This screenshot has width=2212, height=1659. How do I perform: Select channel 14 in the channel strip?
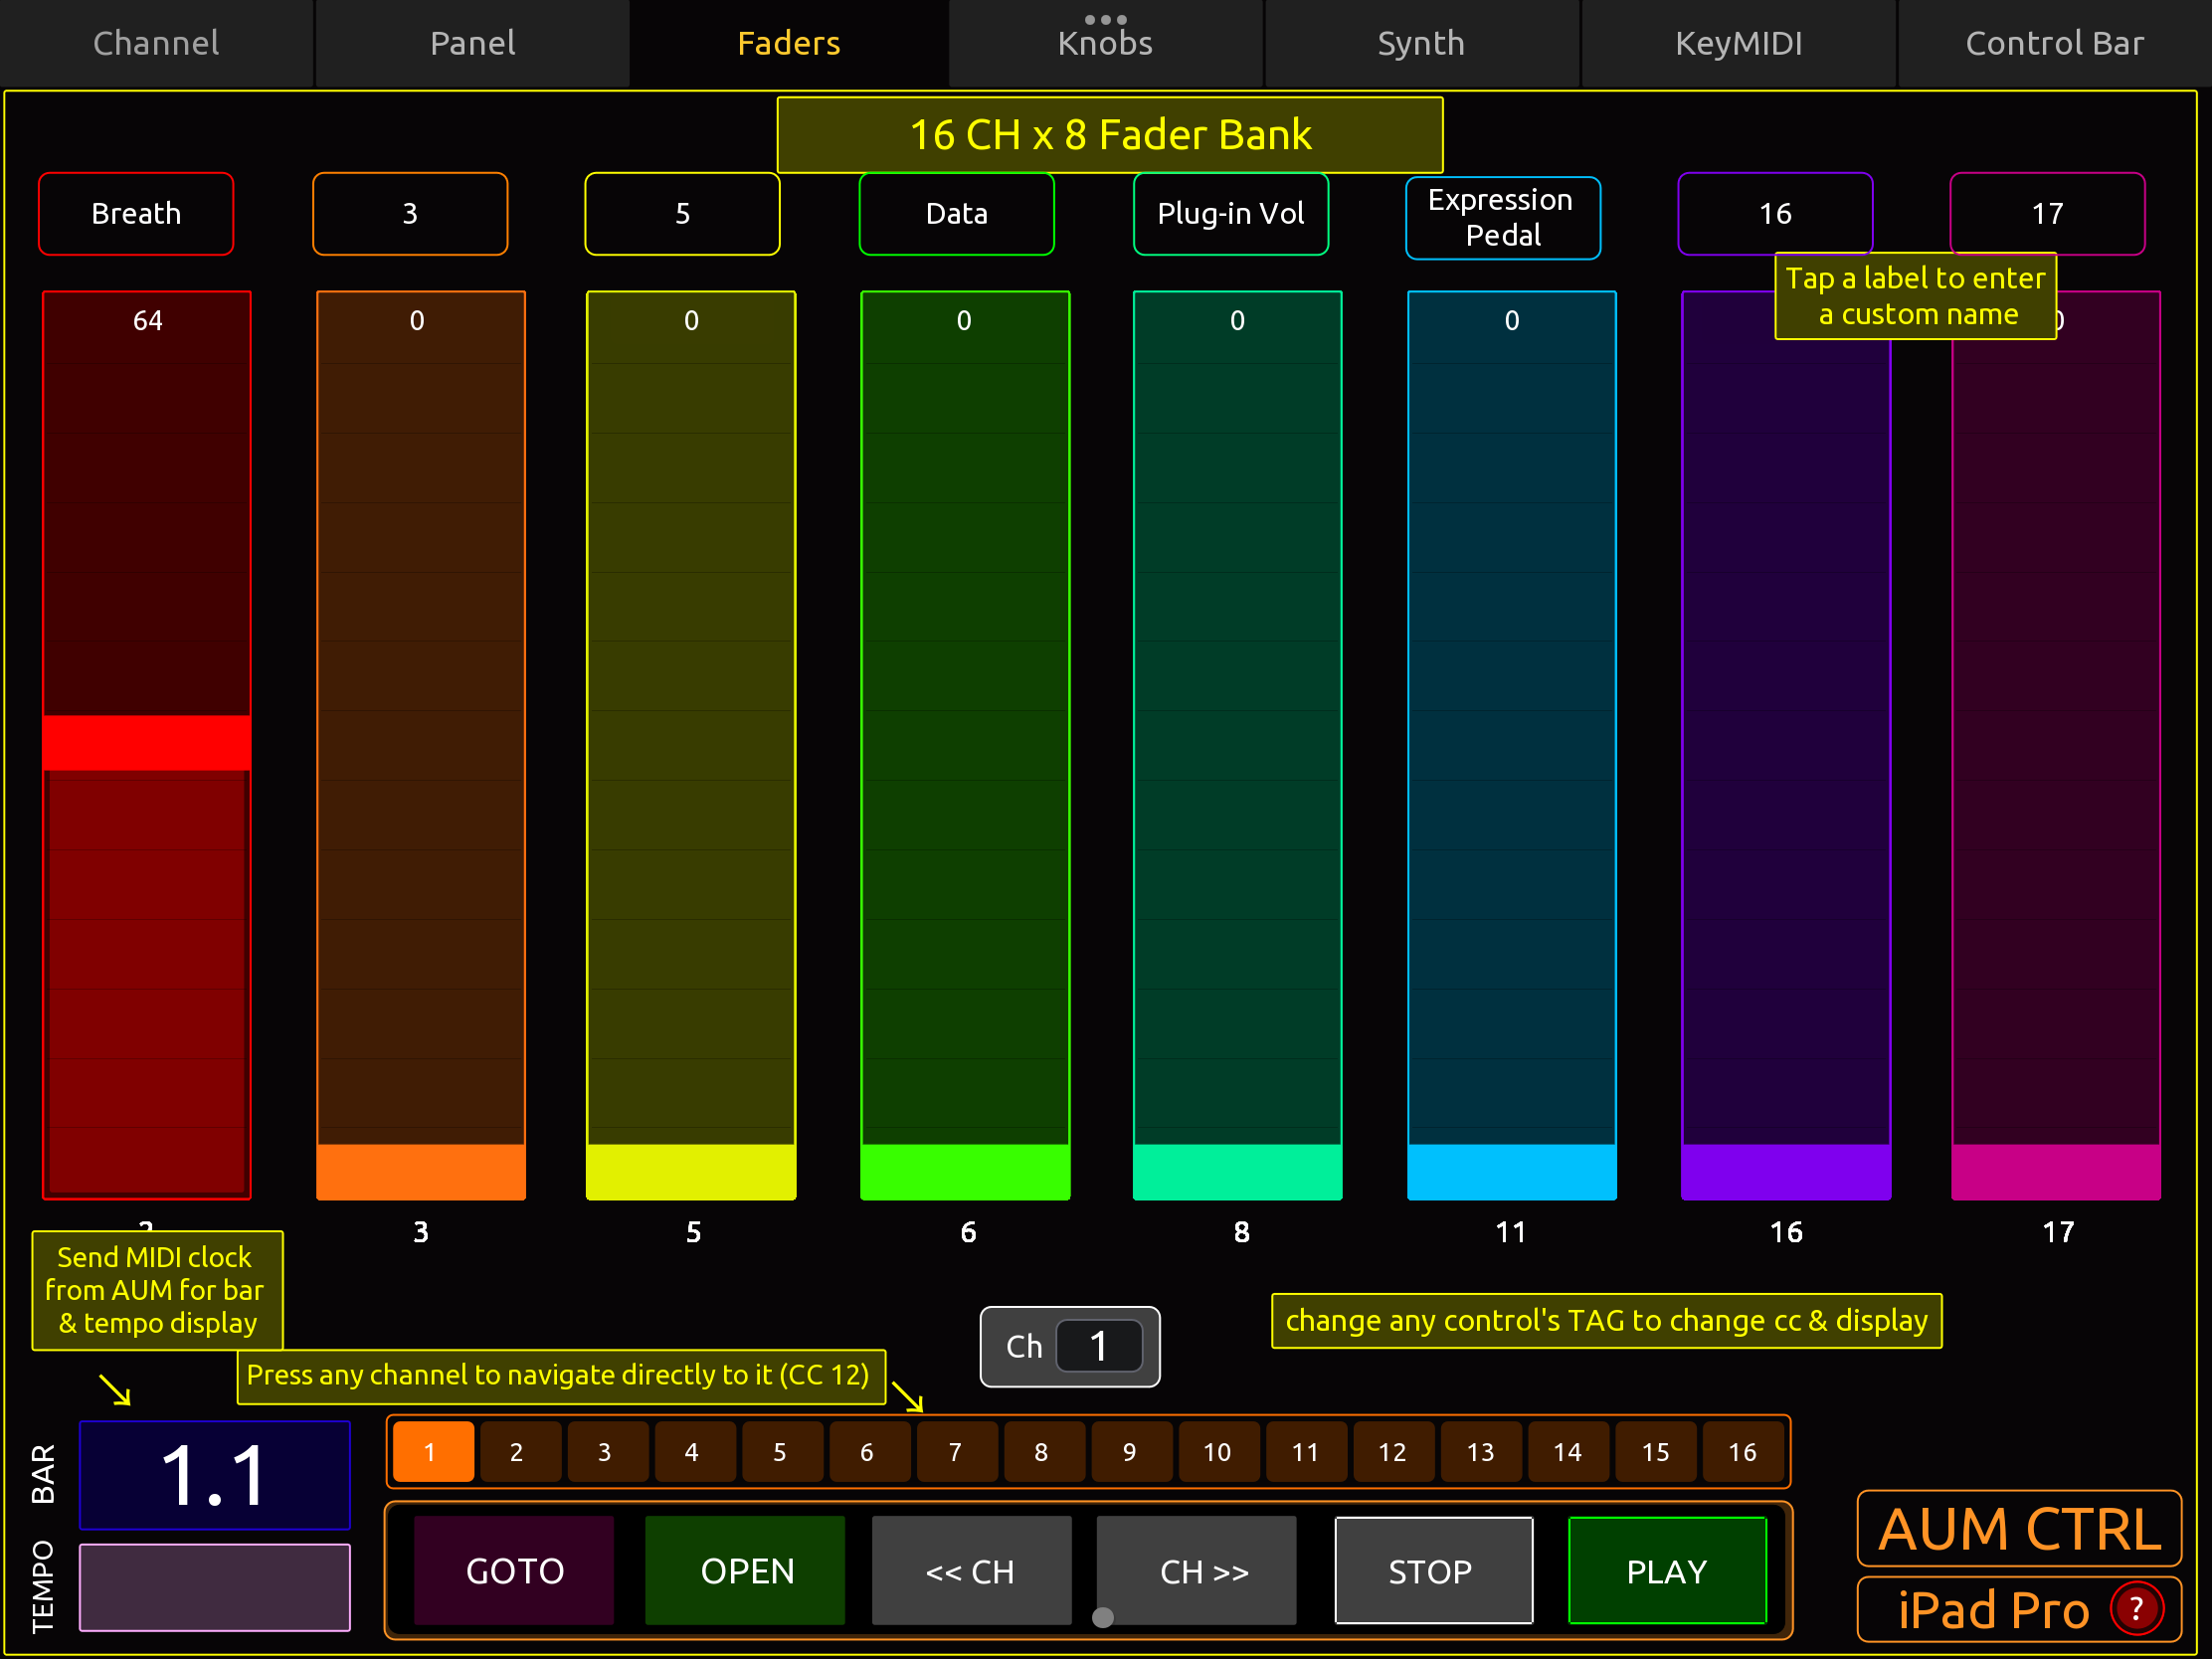tap(1568, 1451)
